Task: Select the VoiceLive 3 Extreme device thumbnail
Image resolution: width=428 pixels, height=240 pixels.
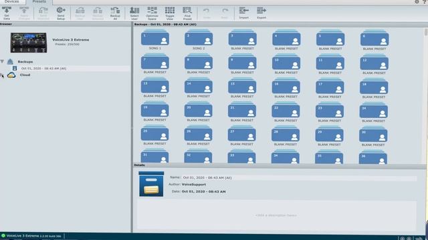Action: pyautogui.click(x=29, y=43)
